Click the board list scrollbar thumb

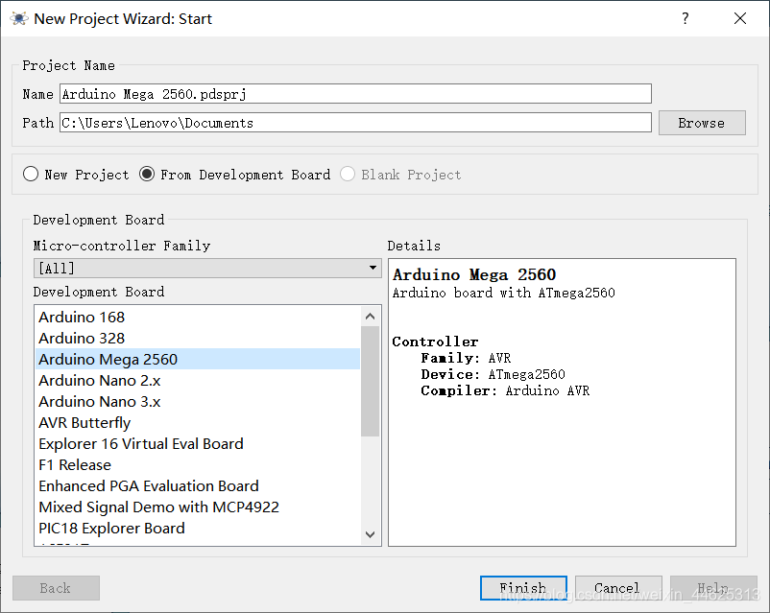point(371,382)
